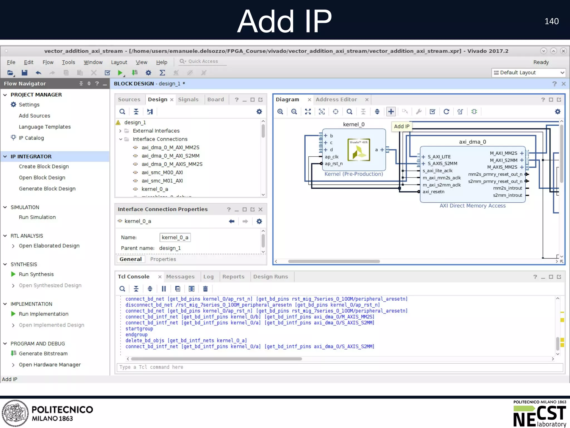Open Settings gear in main toolbar
This screenshot has width=570, height=428.
pos(148,73)
